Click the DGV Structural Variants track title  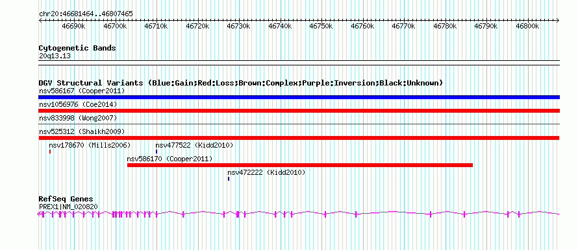point(240,83)
